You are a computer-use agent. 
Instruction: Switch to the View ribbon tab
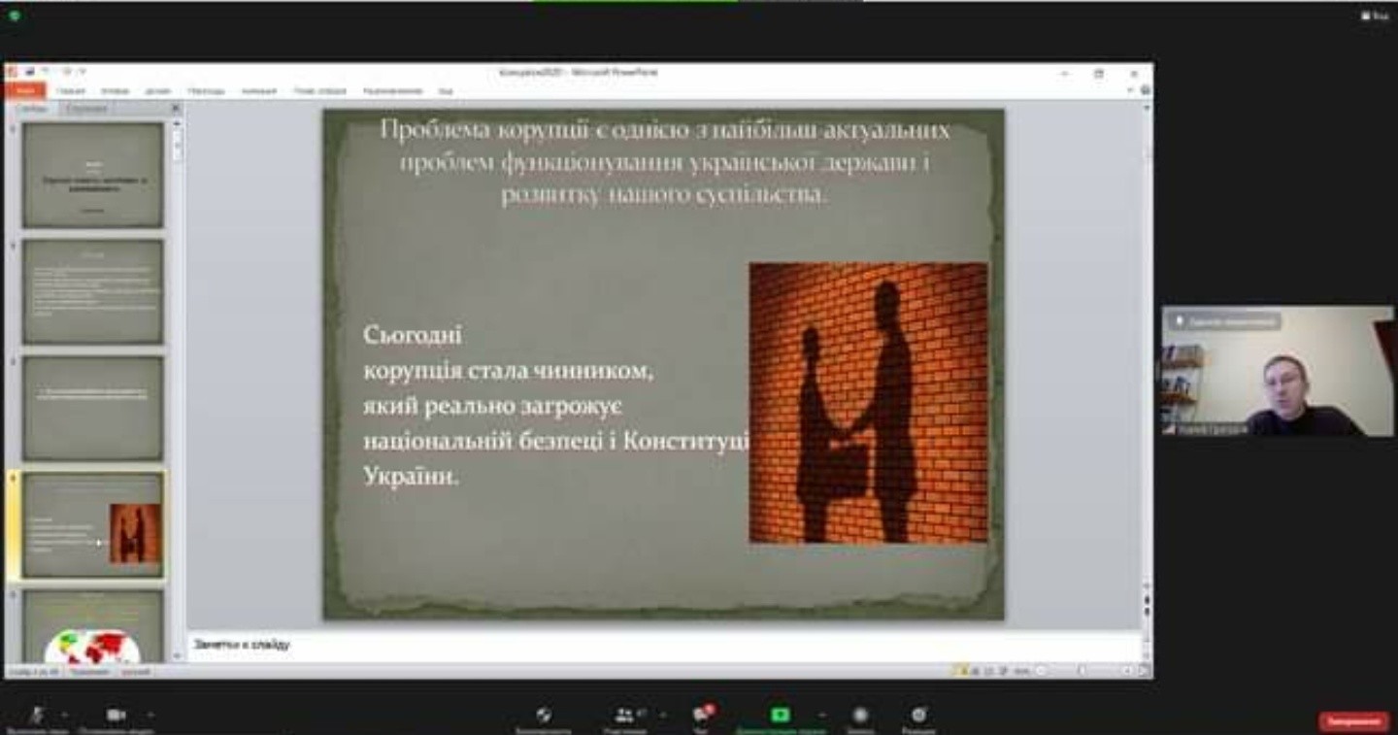(x=446, y=91)
